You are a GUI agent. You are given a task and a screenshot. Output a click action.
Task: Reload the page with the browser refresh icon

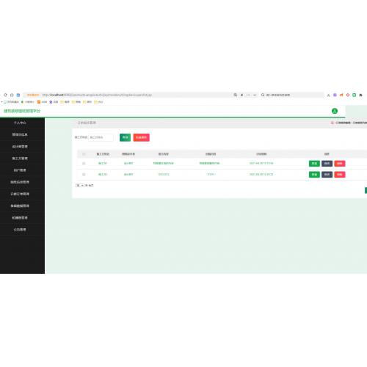tap(5, 95)
